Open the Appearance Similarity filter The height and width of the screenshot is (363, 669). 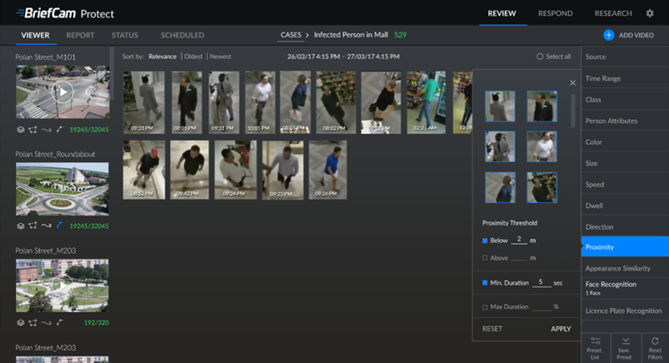tap(625, 268)
